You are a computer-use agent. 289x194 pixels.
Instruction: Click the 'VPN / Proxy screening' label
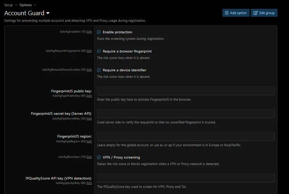click(121, 157)
